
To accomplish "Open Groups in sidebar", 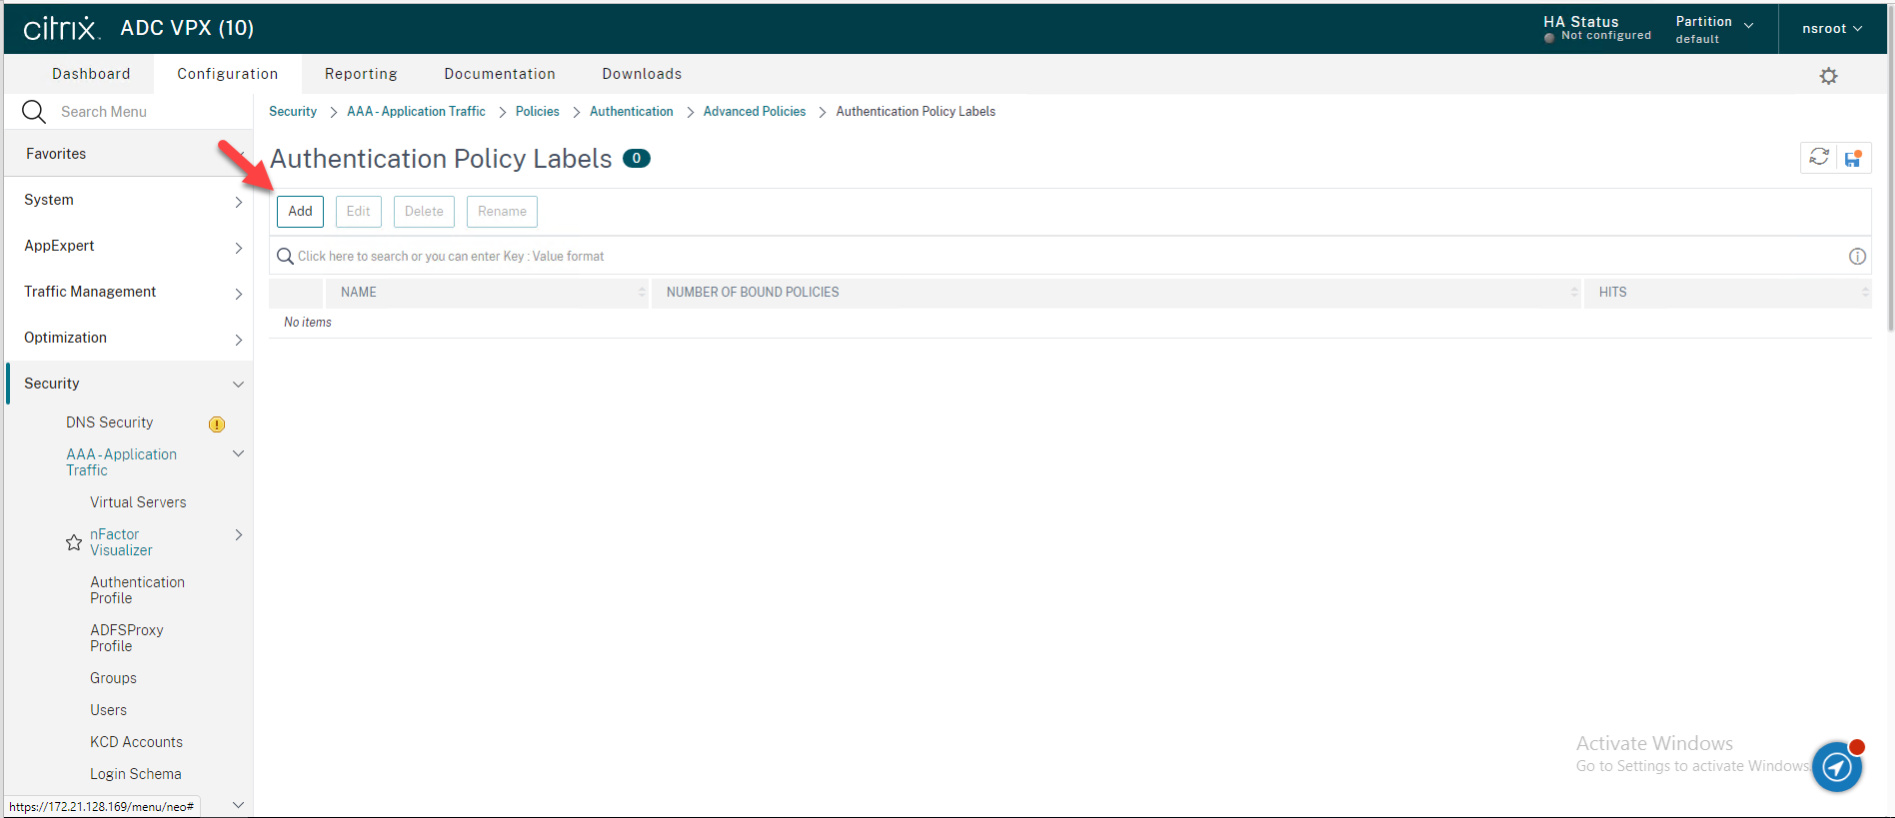I will point(113,678).
